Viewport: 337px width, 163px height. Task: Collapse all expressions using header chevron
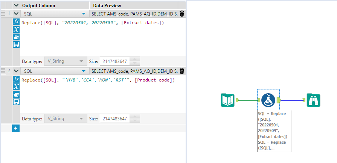coord(16,5)
